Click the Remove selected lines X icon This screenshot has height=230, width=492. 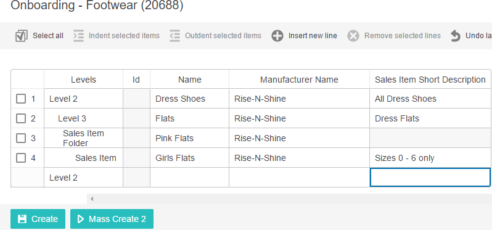[353, 36]
